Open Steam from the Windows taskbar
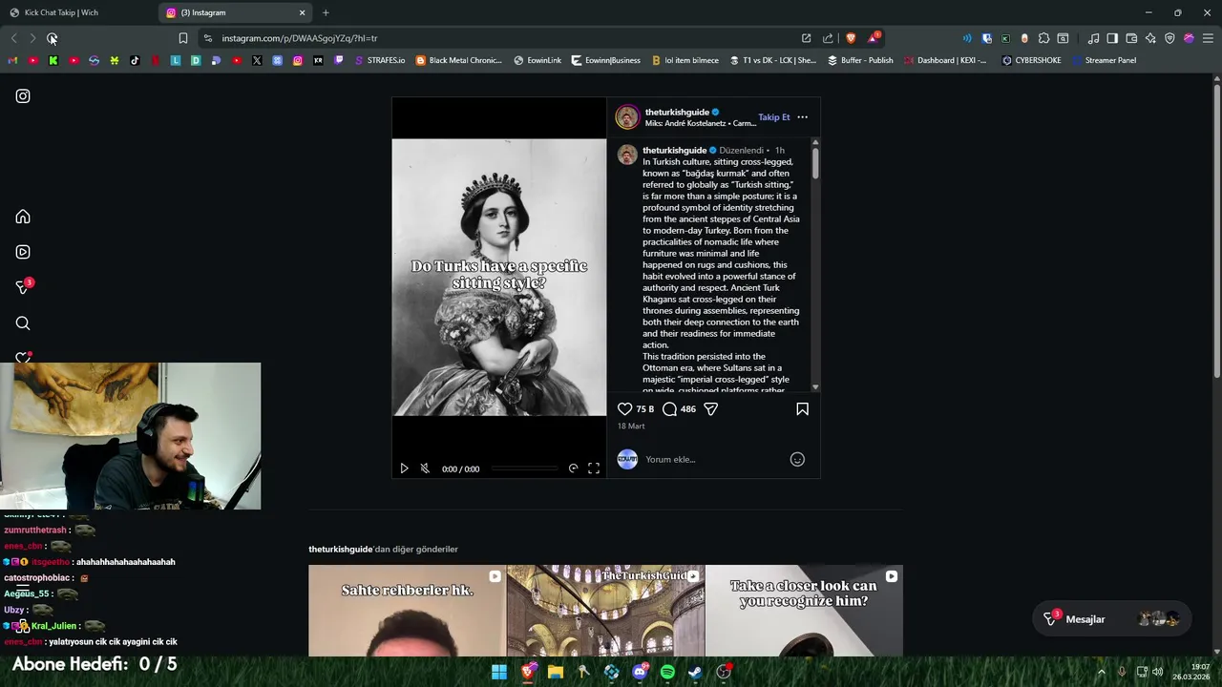This screenshot has width=1222, height=687. point(696,672)
